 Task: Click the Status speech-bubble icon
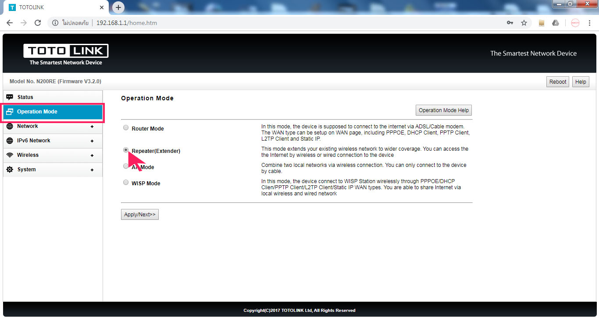pos(10,97)
